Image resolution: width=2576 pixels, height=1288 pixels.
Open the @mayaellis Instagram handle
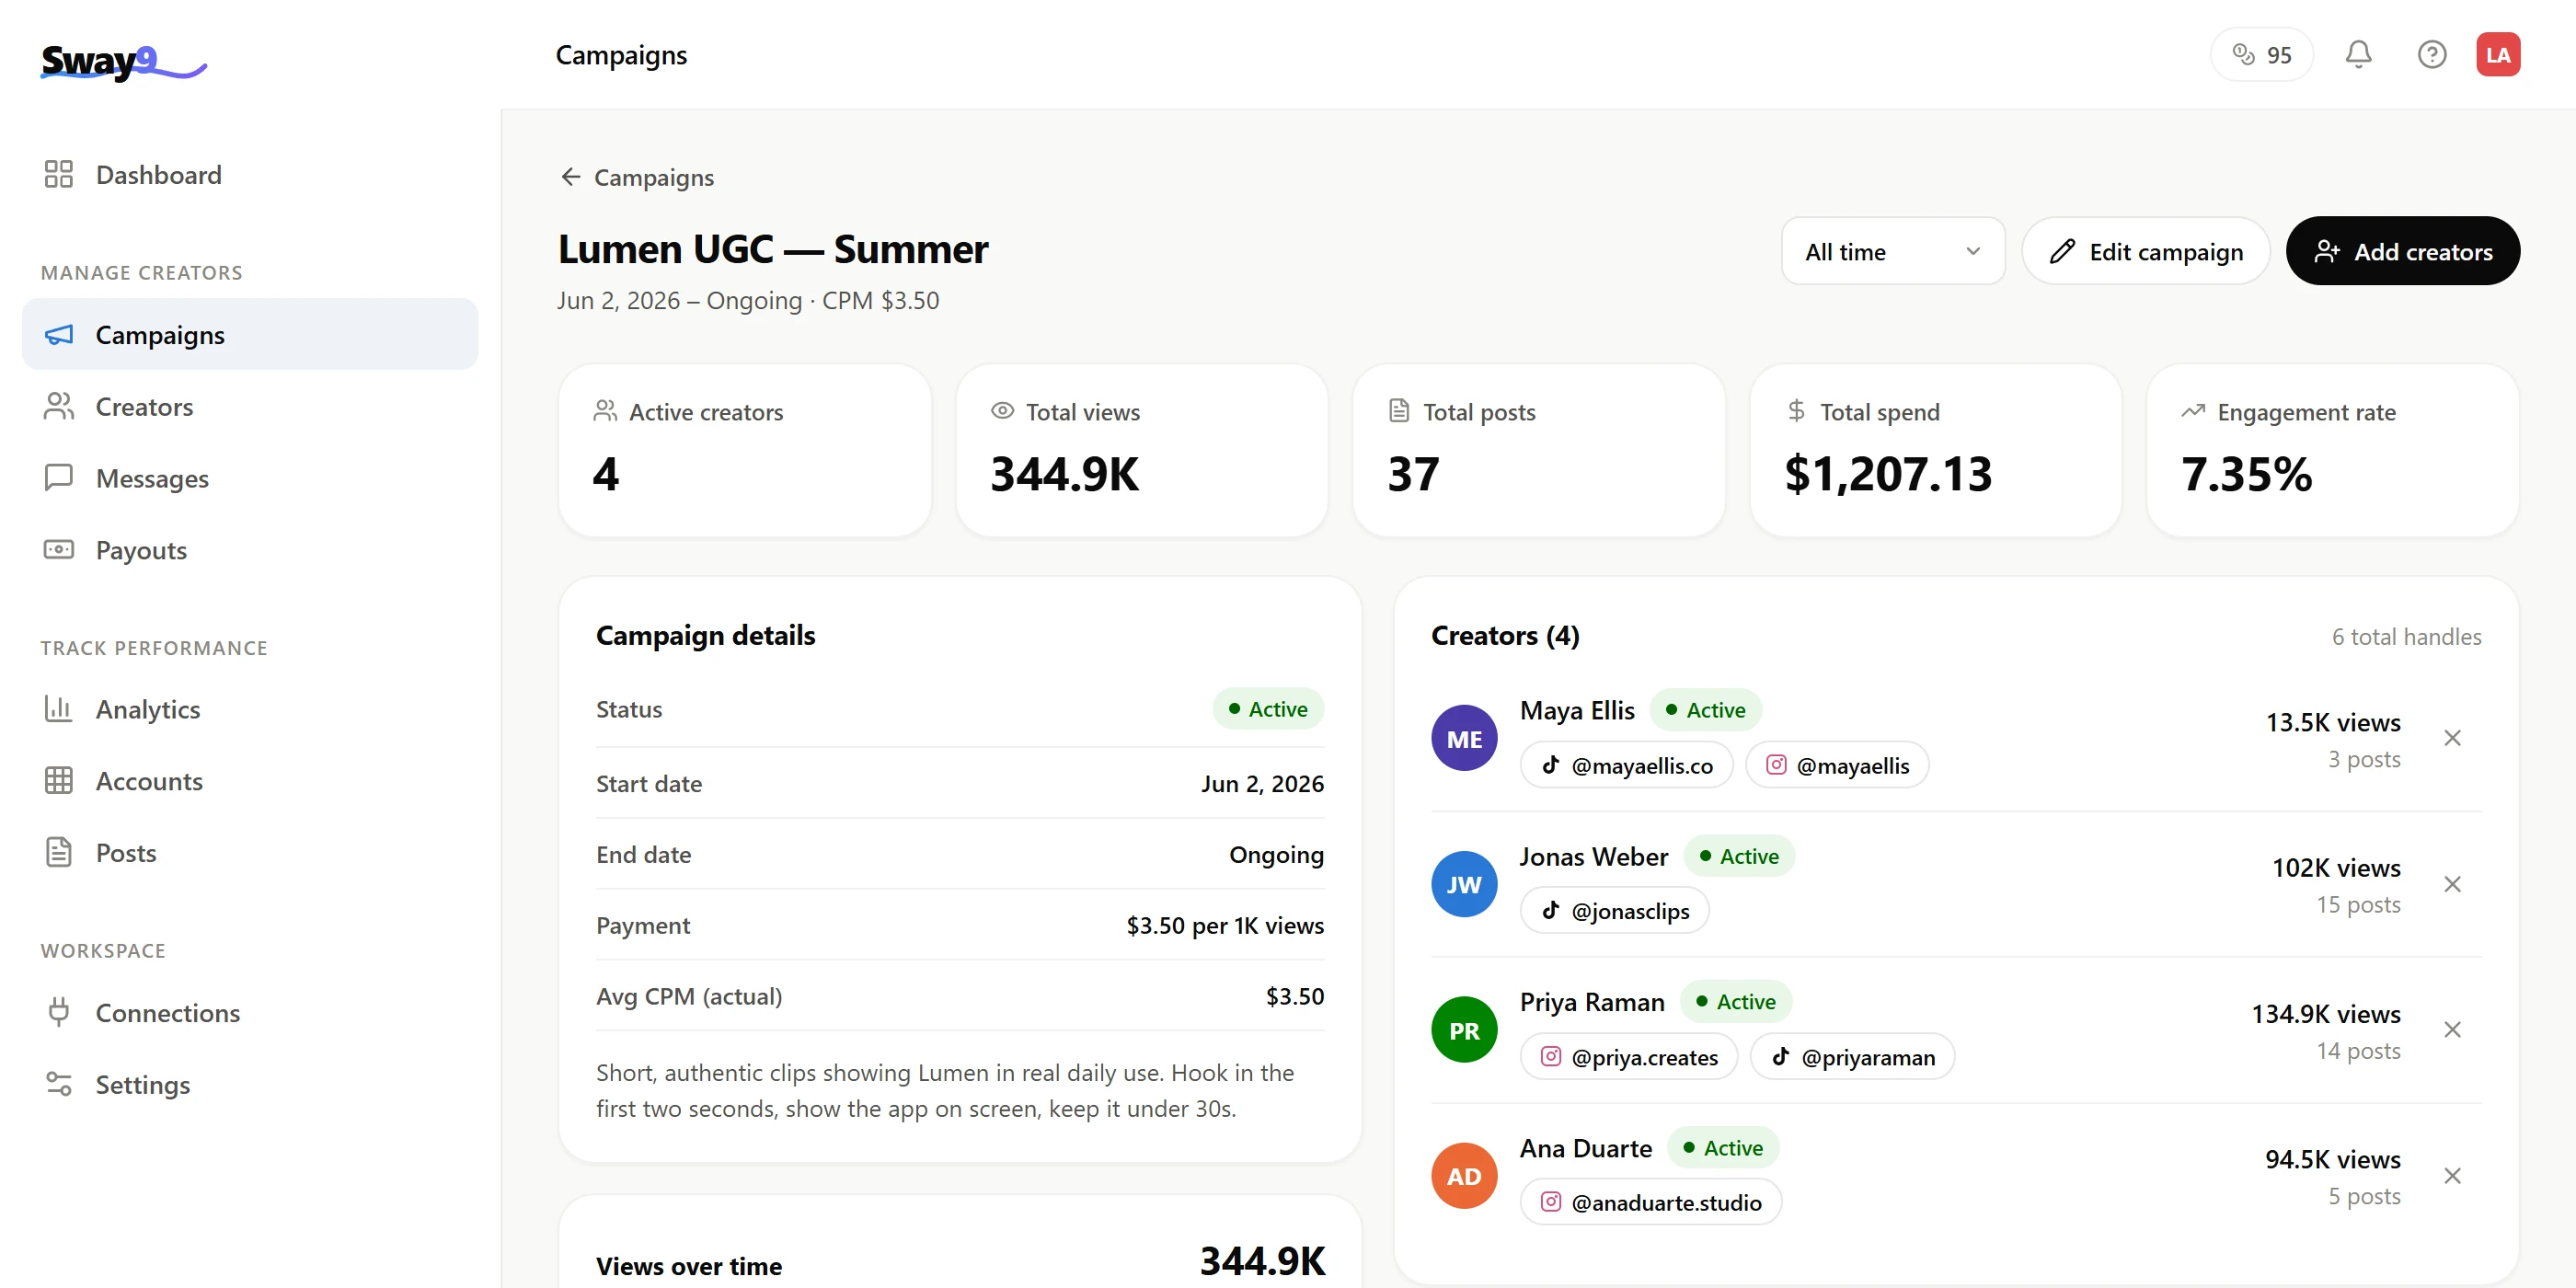(x=1837, y=765)
